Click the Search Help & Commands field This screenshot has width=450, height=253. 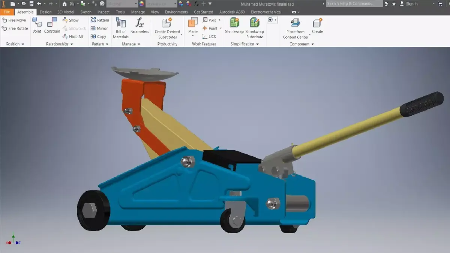[x=354, y=4]
